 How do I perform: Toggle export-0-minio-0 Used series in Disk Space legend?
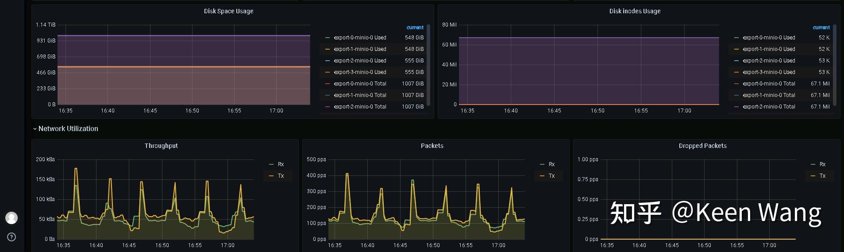coord(360,38)
